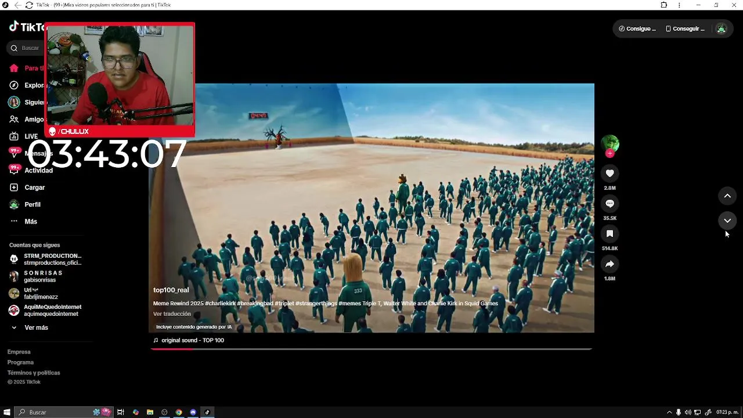Open Términos y políticas footer link

coord(34,373)
